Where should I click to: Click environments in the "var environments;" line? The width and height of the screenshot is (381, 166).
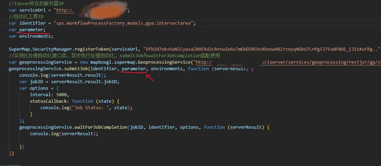pyautogui.click(x=35, y=36)
